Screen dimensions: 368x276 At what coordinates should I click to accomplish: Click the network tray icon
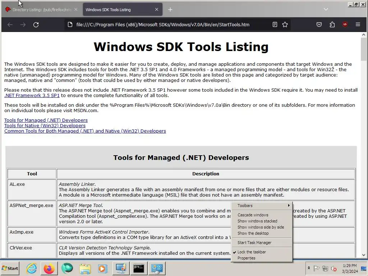[x=325, y=268]
